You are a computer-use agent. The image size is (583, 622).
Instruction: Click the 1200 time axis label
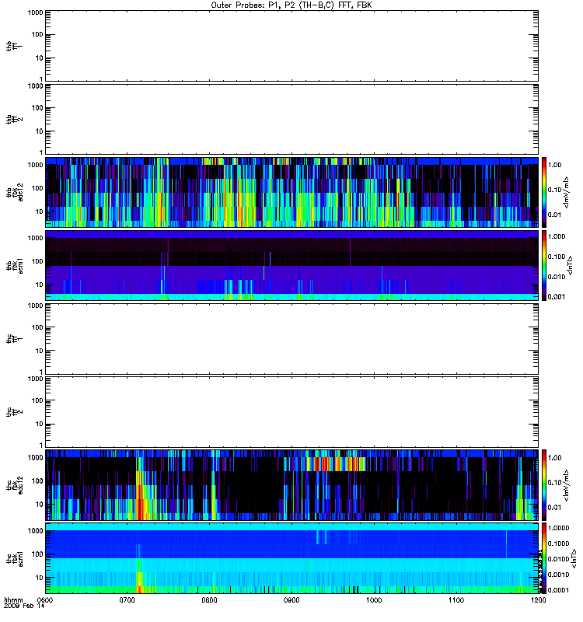[x=538, y=600]
